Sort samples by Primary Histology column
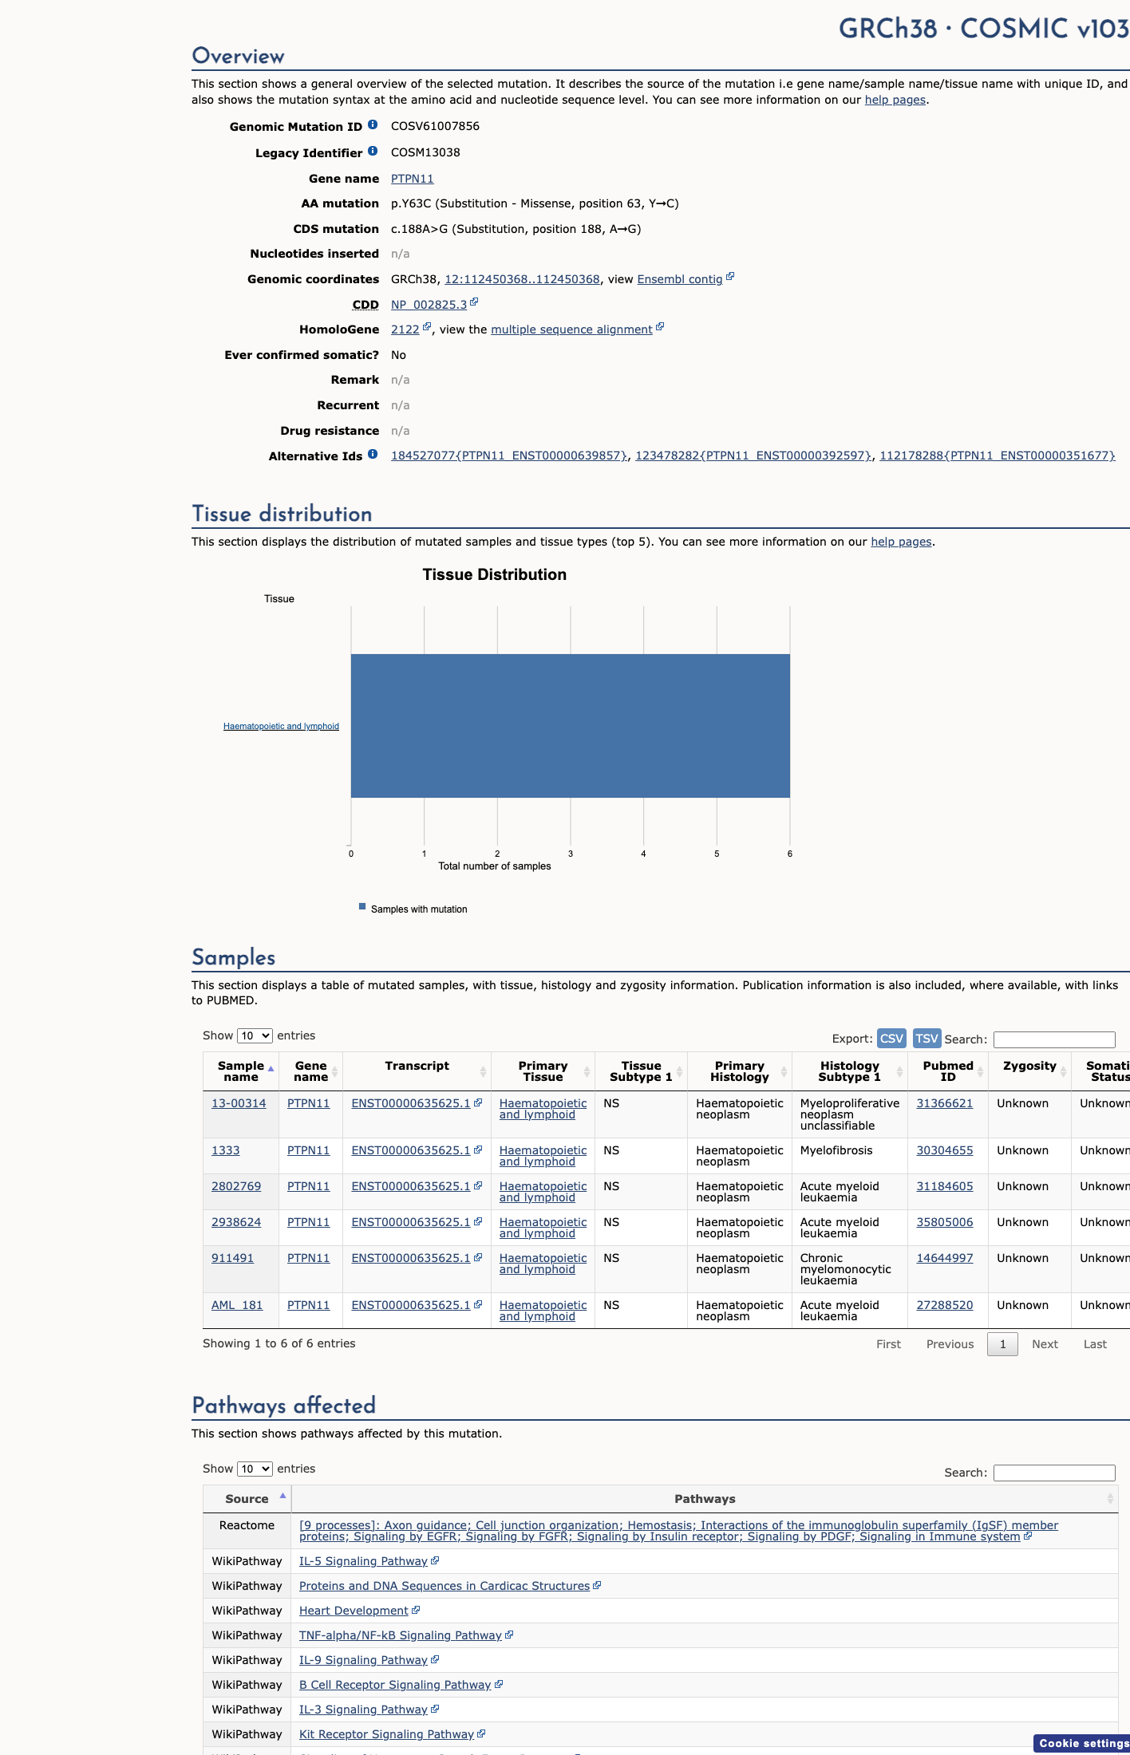1130x1755 pixels. click(x=740, y=1071)
